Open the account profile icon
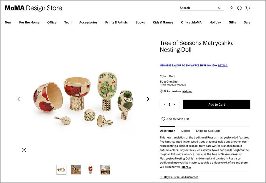The height and width of the screenshot is (183, 266). click(x=232, y=8)
